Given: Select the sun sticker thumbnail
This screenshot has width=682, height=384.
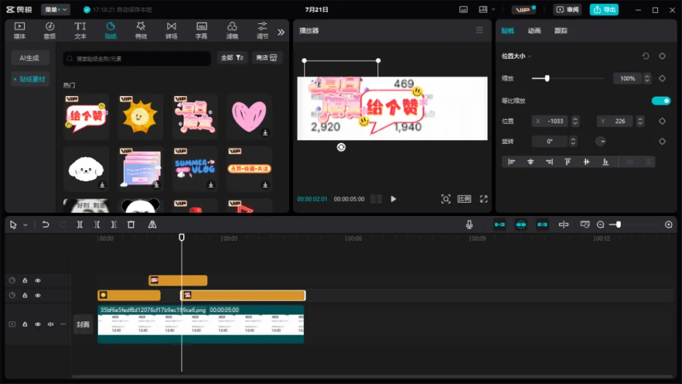Looking at the screenshot, I should tap(140, 116).
